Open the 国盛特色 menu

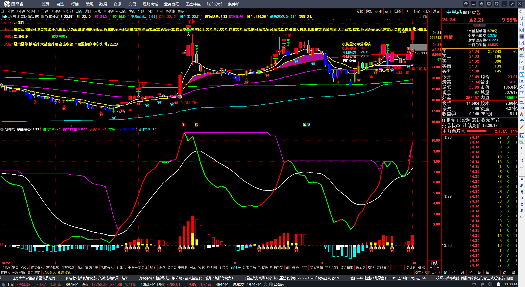(193, 4)
